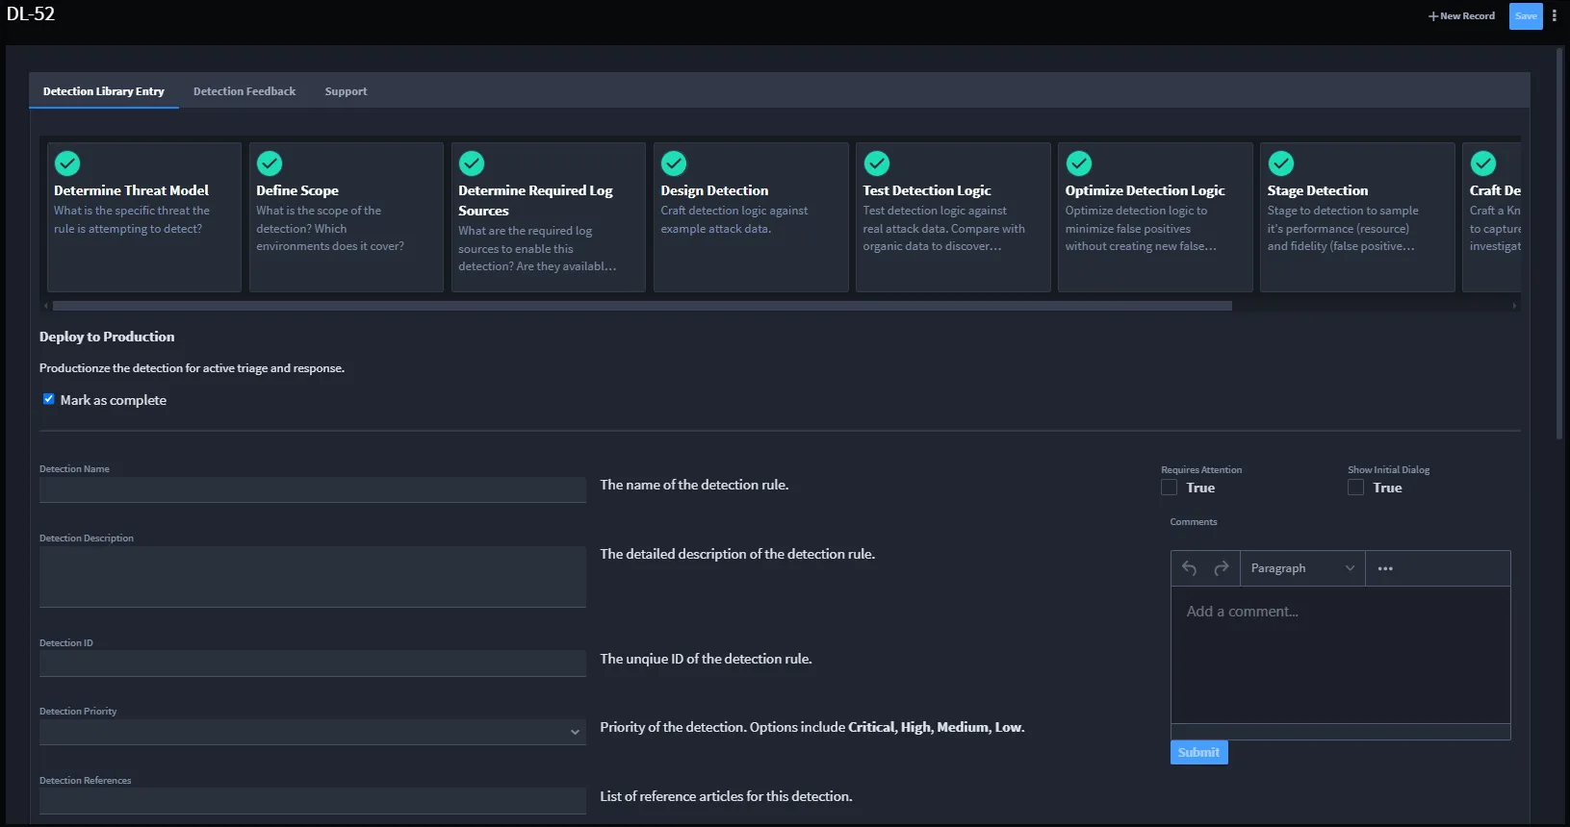
Task: Uncheck Mark as complete
Action: (x=48, y=399)
